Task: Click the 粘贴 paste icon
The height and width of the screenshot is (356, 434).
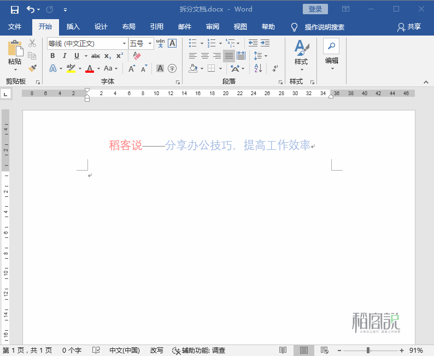Action: (15, 48)
